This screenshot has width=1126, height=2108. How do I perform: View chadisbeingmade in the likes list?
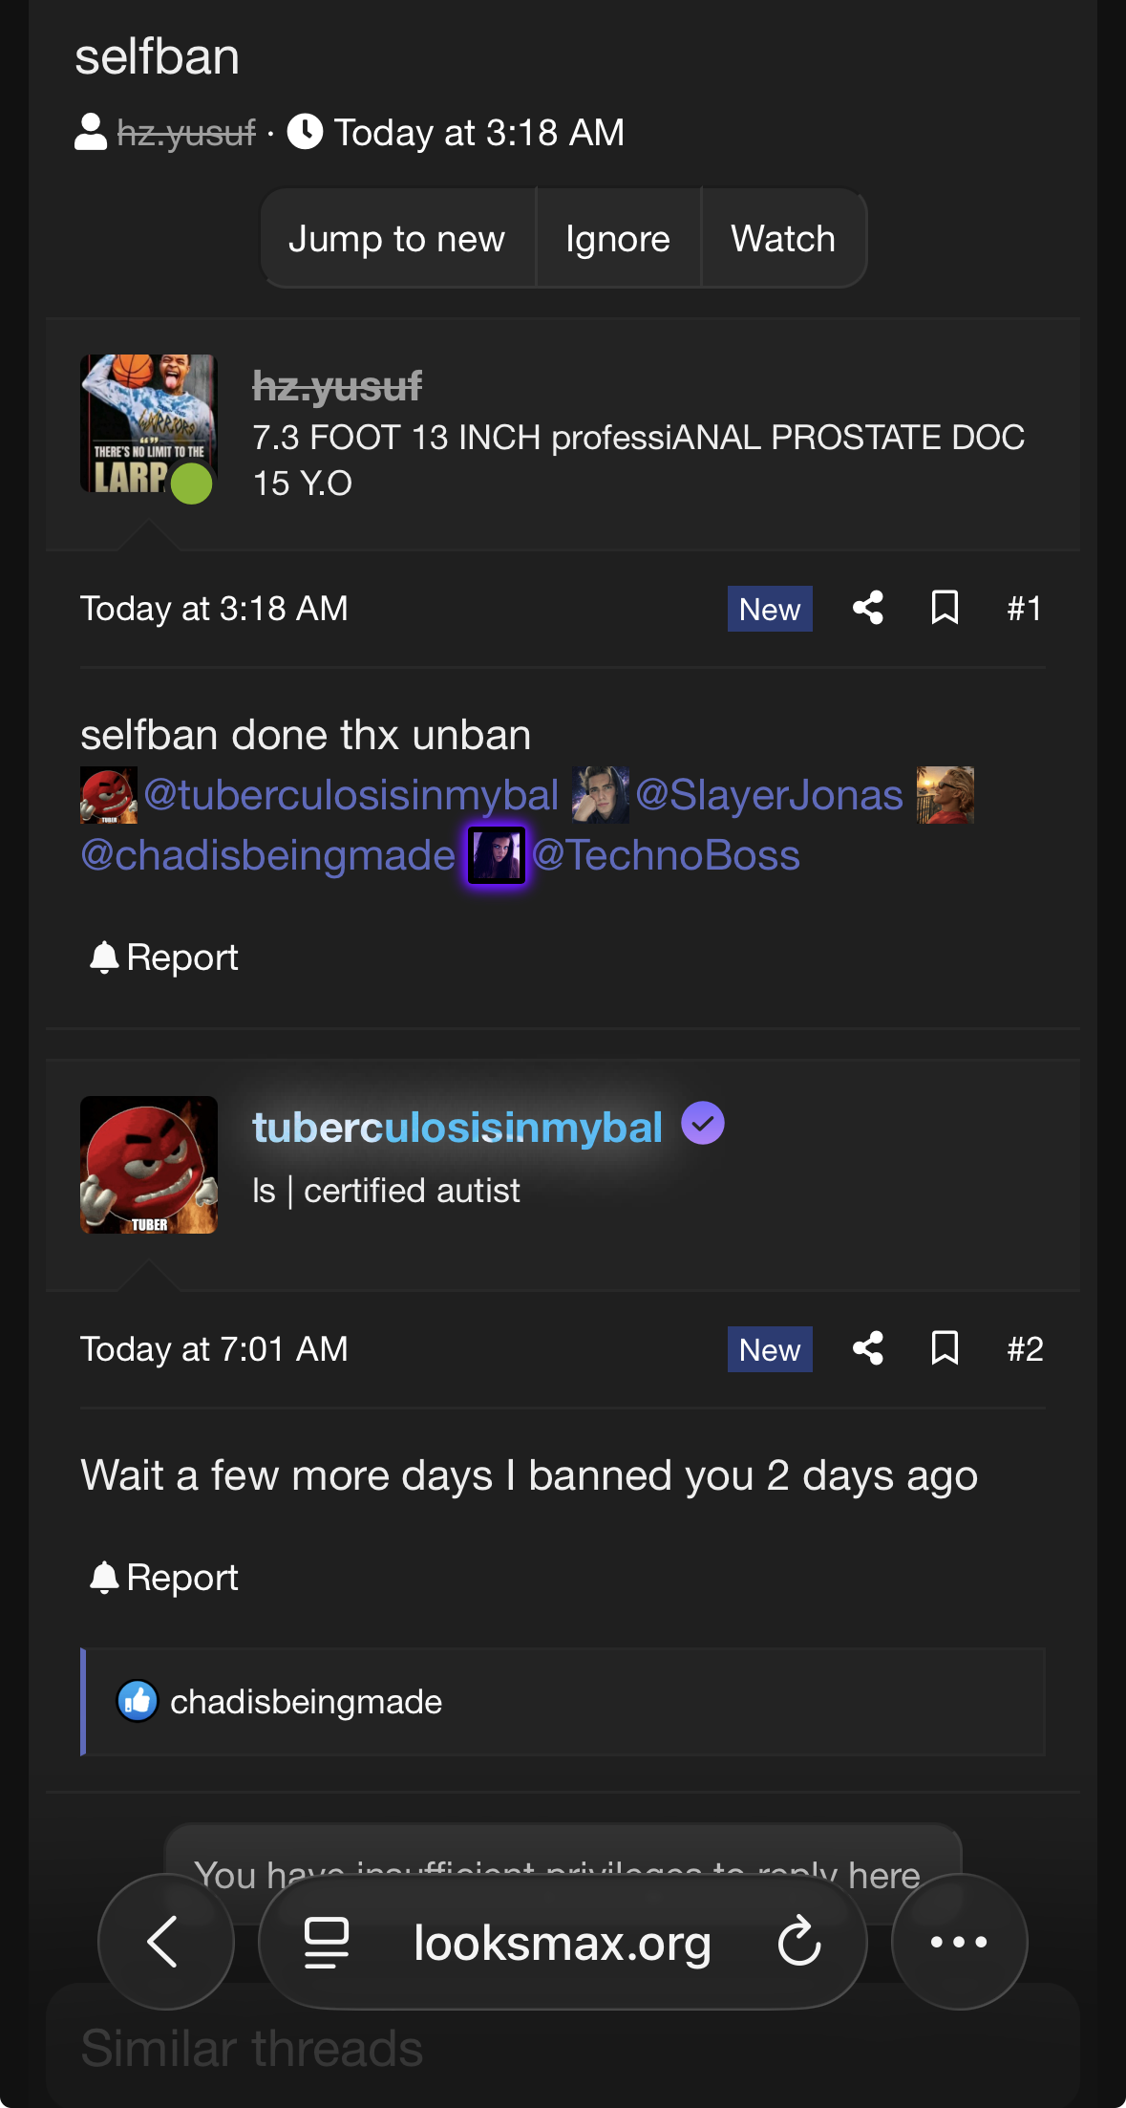306,1702
